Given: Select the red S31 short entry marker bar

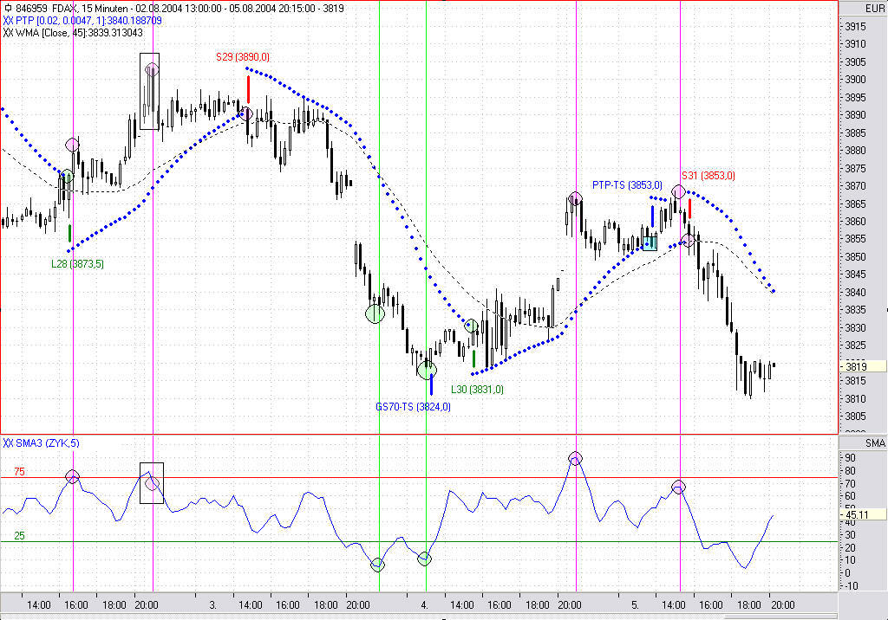Looking at the screenshot, I should pyautogui.click(x=689, y=209).
